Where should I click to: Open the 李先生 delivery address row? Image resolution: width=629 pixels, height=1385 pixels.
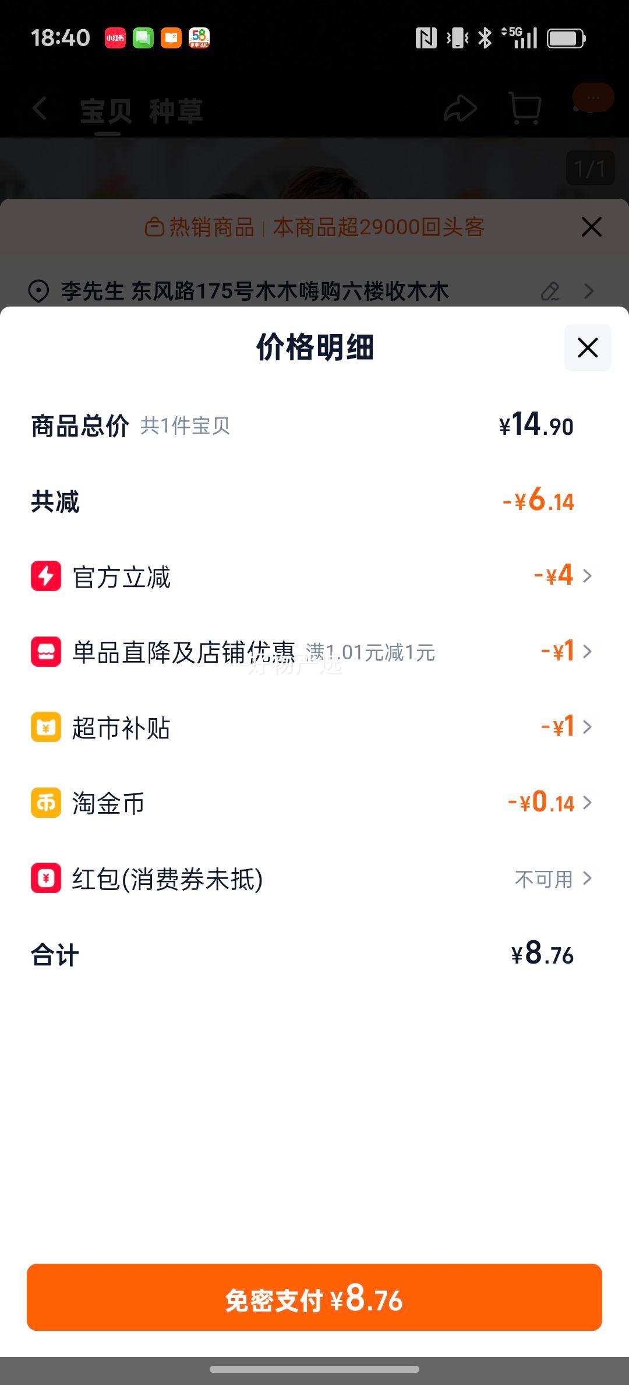255,291
